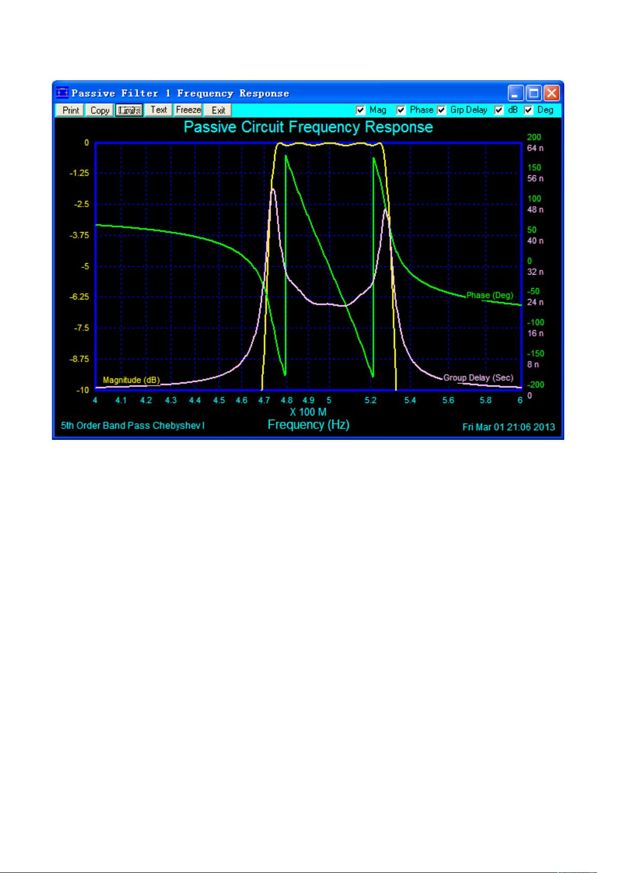Viewport: 617px width, 873px height.
Task: Click the 5th Order Band Pass Chebyshev text
Action: (x=133, y=426)
